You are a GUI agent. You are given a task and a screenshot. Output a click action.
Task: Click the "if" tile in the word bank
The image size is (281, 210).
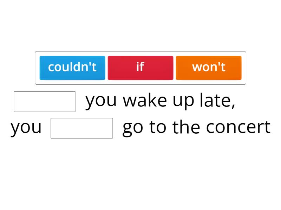[x=140, y=68]
